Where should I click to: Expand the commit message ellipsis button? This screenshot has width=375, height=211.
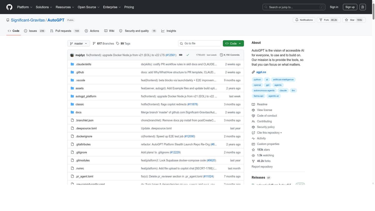point(181,55)
